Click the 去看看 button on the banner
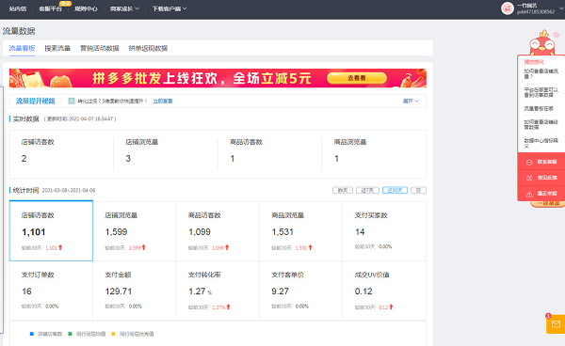 (x=357, y=78)
